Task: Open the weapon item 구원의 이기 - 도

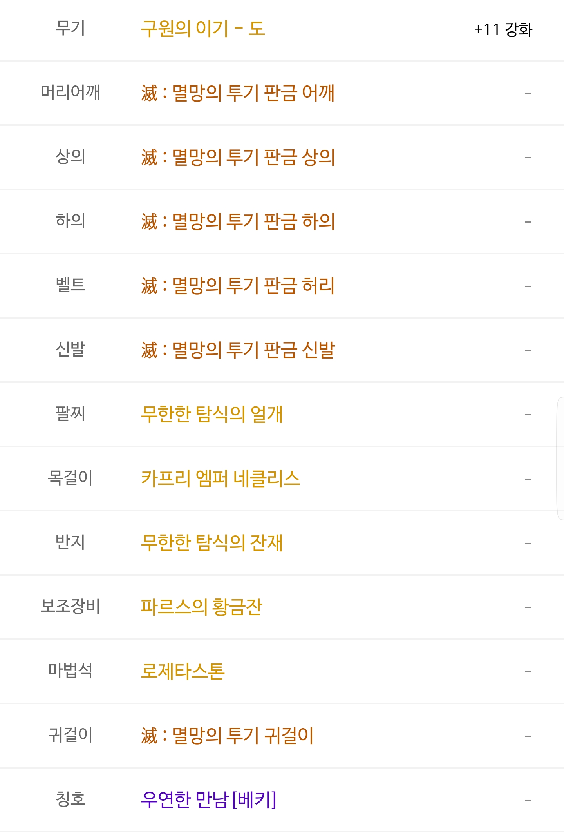Action: click(203, 29)
